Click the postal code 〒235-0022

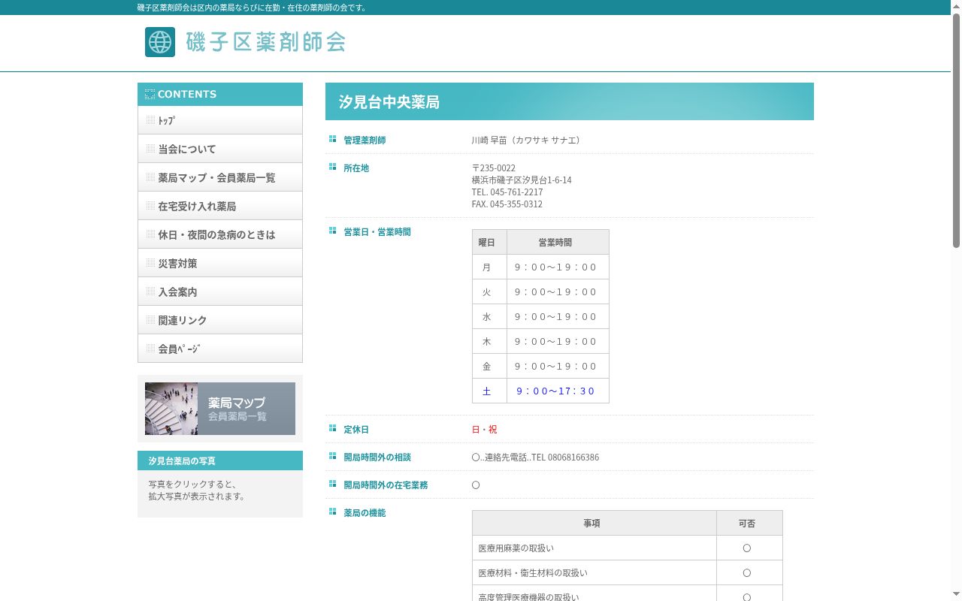pos(494,168)
